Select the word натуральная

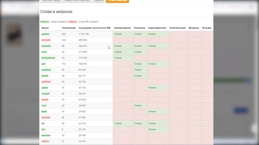(48, 58)
